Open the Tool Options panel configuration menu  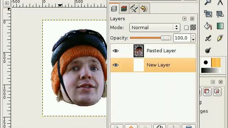pyautogui.click(x=213, y=82)
